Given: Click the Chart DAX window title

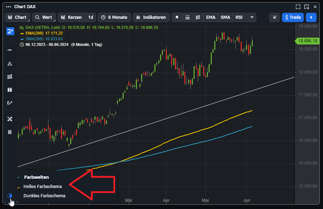Looking at the screenshot, I should (25, 7).
